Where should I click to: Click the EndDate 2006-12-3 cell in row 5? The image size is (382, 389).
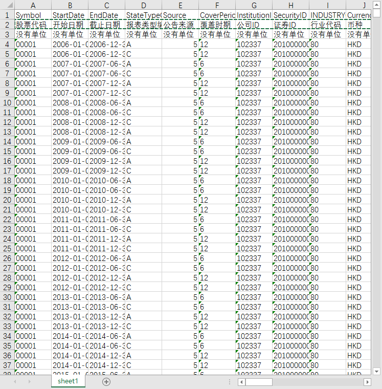click(106, 54)
